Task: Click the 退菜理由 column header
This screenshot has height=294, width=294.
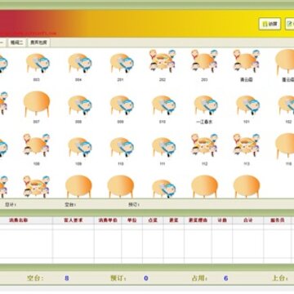Action: (198, 220)
